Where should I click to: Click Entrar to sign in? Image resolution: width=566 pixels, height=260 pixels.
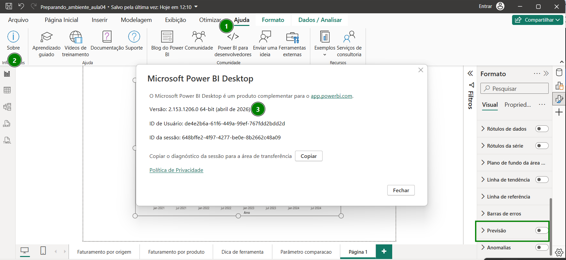485,6
